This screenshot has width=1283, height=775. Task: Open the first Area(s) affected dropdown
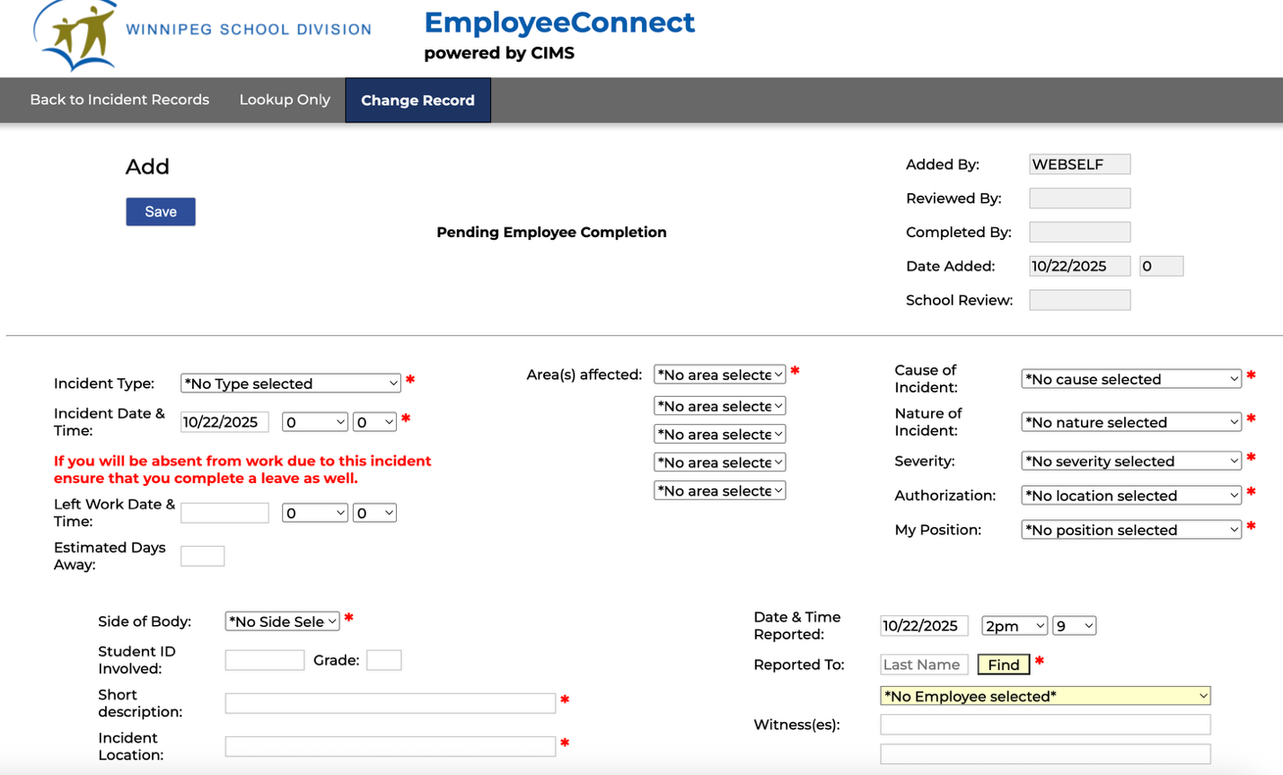tap(719, 374)
